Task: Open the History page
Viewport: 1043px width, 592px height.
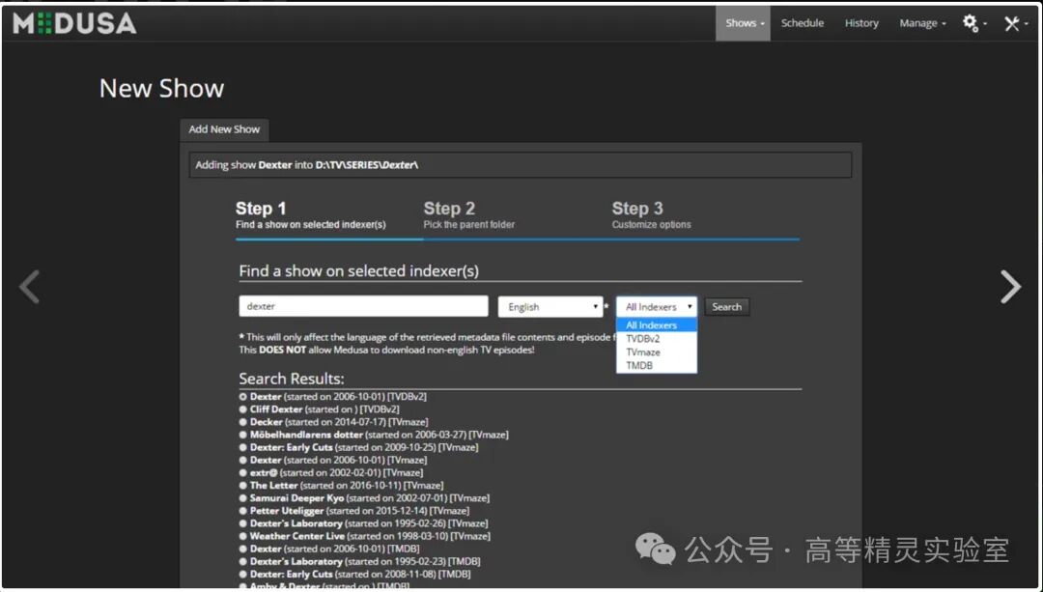Action: click(861, 23)
